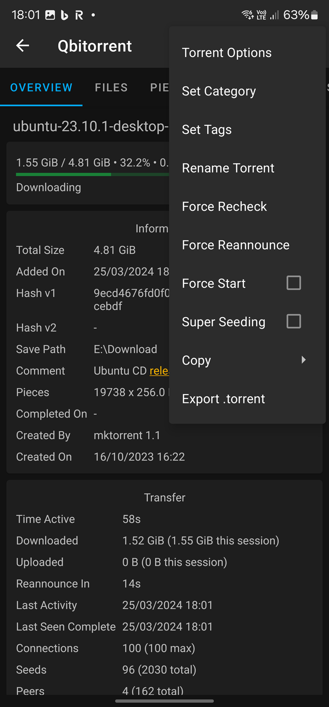Expand the Copy submenu arrow

pyautogui.click(x=303, y=360)
